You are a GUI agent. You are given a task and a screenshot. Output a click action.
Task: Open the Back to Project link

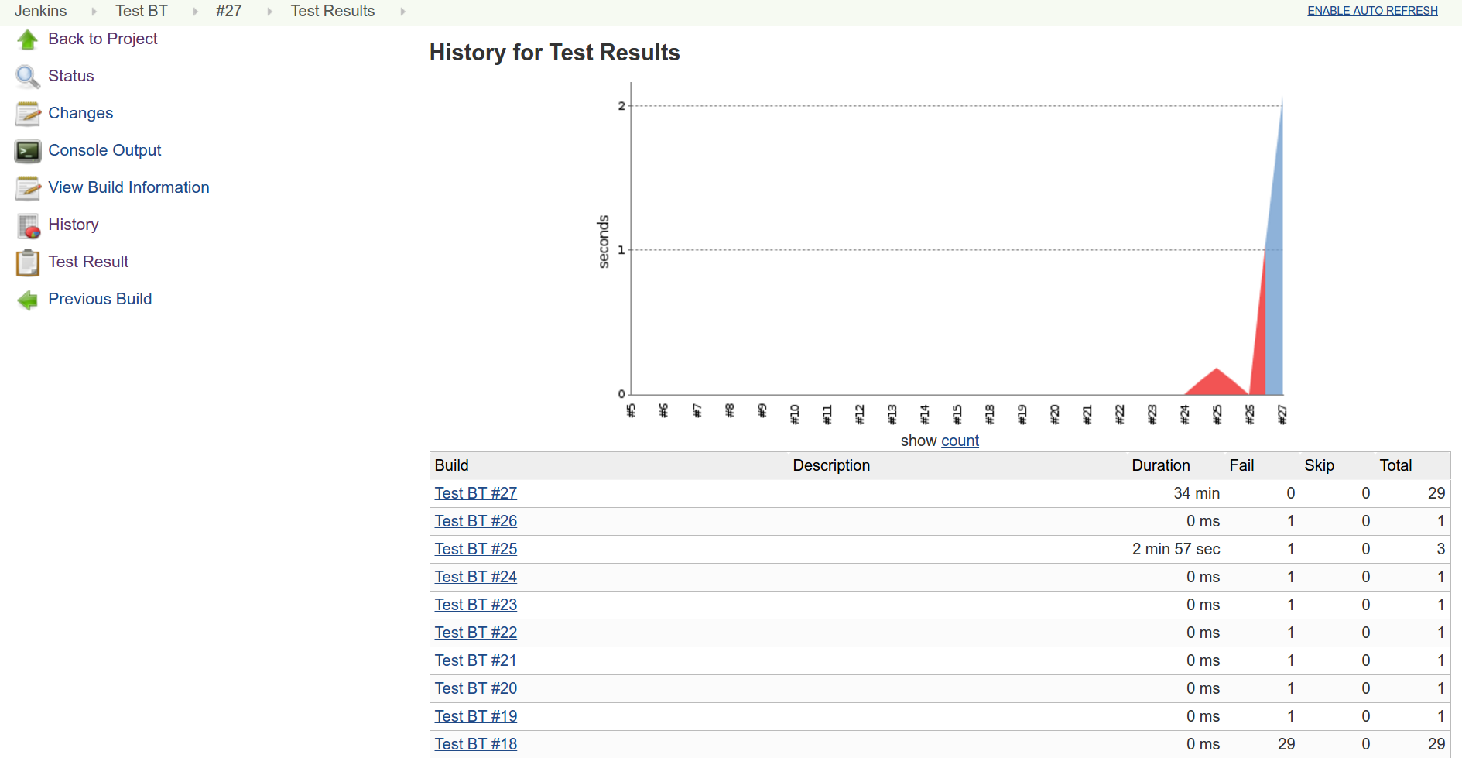(x=103, y=39)
